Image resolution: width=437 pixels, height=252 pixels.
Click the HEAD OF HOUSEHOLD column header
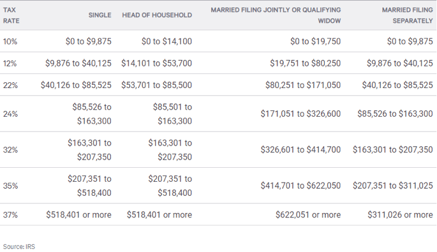click(x=157, y=15)
